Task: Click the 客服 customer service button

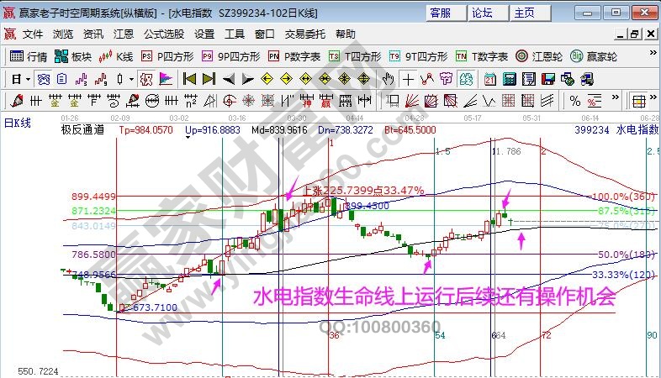Action: click(440, 13)
